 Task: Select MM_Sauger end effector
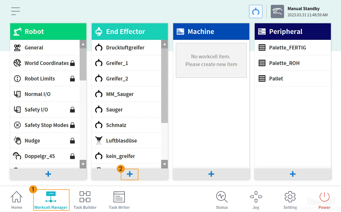coord(126,94)
